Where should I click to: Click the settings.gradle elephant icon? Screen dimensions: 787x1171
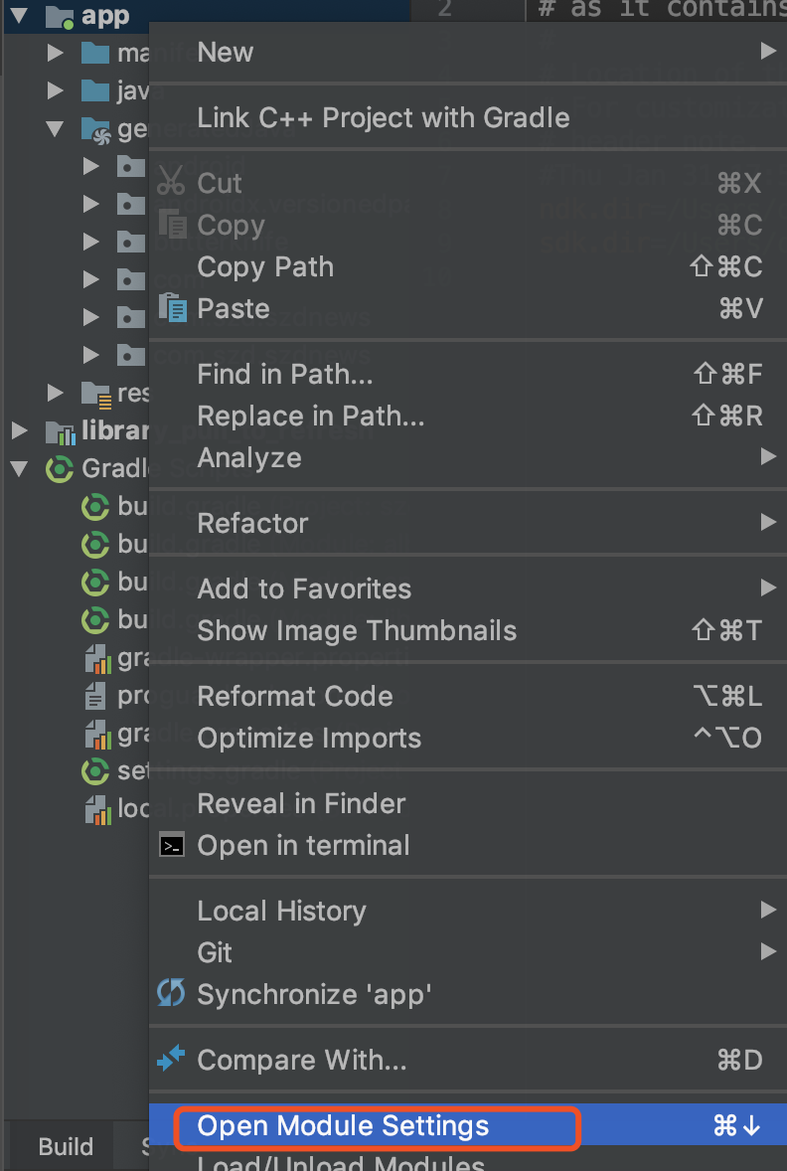click(94, 770)
